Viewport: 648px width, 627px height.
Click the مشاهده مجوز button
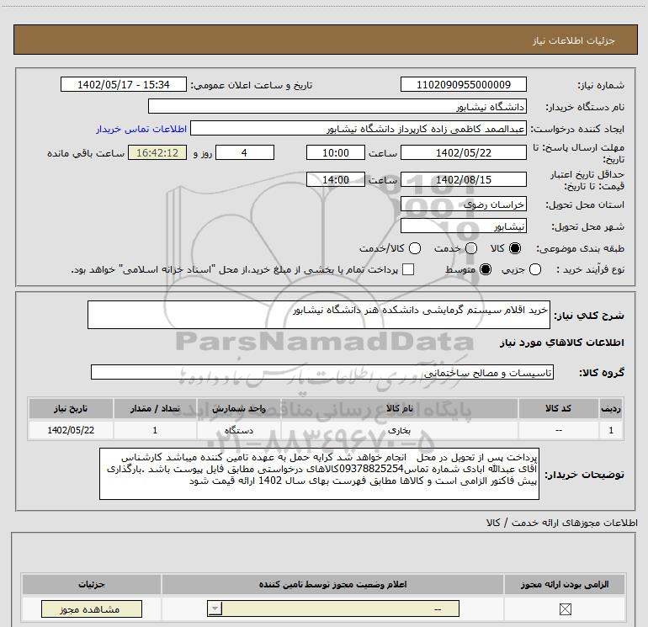(92, 608)
